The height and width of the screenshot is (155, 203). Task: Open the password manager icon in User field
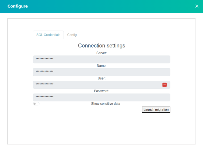pyautogui.click(x=165, y=85)
